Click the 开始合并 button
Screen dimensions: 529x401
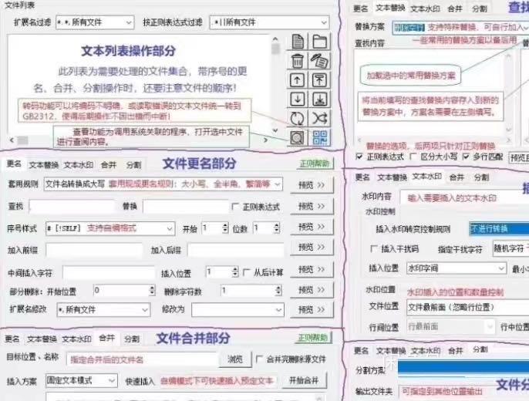304,380
